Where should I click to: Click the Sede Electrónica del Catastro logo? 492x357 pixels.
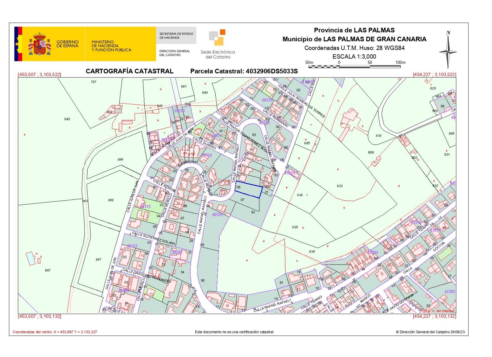click(x=217, y=44)
